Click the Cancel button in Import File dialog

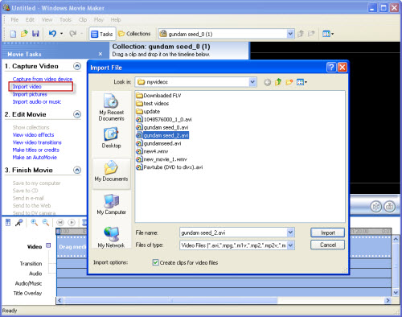pyautogui.click(x=327, y=245)
